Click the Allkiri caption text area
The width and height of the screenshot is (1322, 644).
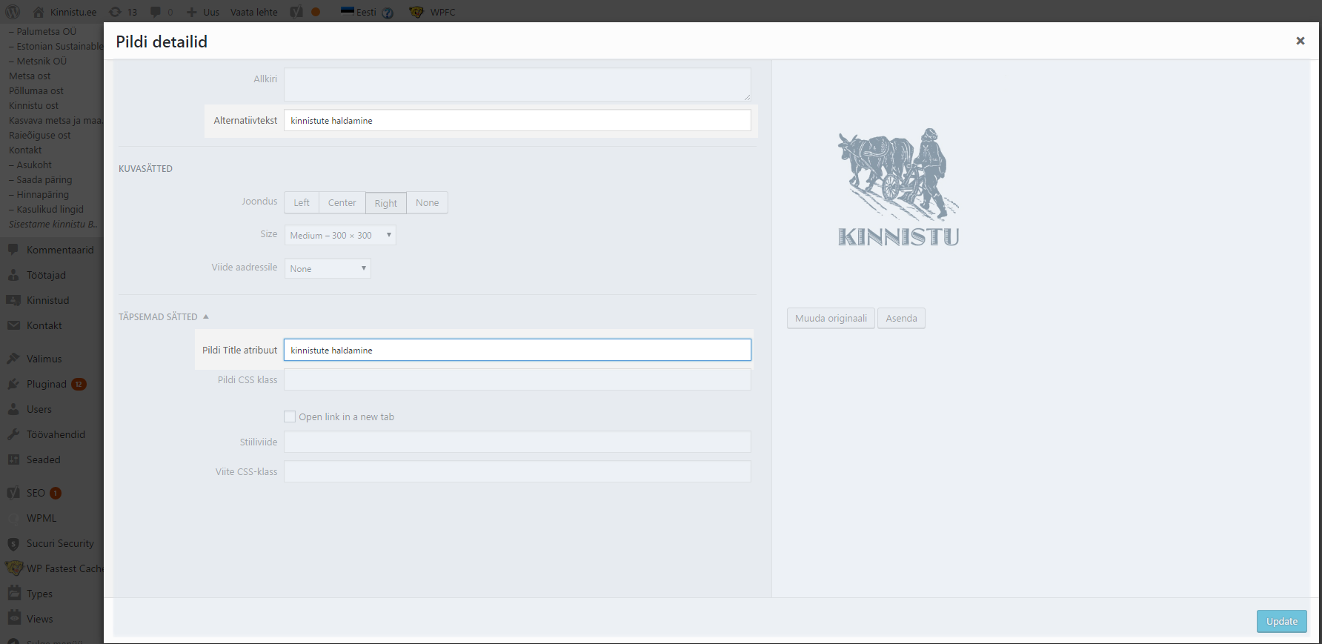coord(517,84)
